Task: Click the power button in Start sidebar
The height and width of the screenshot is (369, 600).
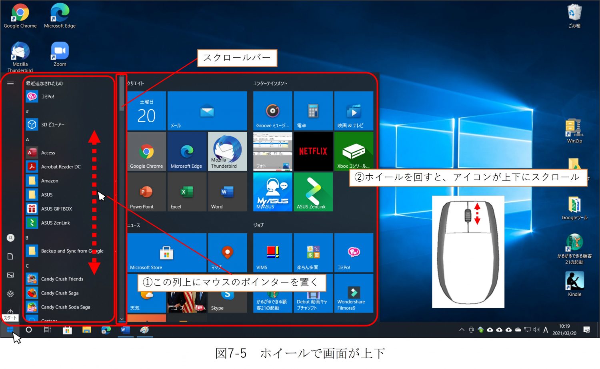Action: coord(10,312)
